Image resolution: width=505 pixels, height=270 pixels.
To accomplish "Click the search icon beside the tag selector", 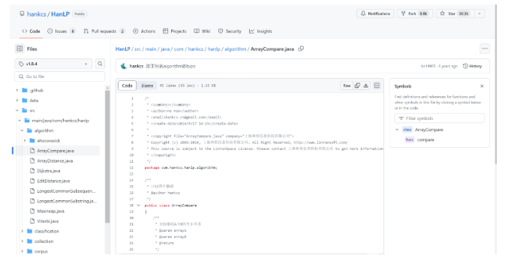I will coord(100,64).
